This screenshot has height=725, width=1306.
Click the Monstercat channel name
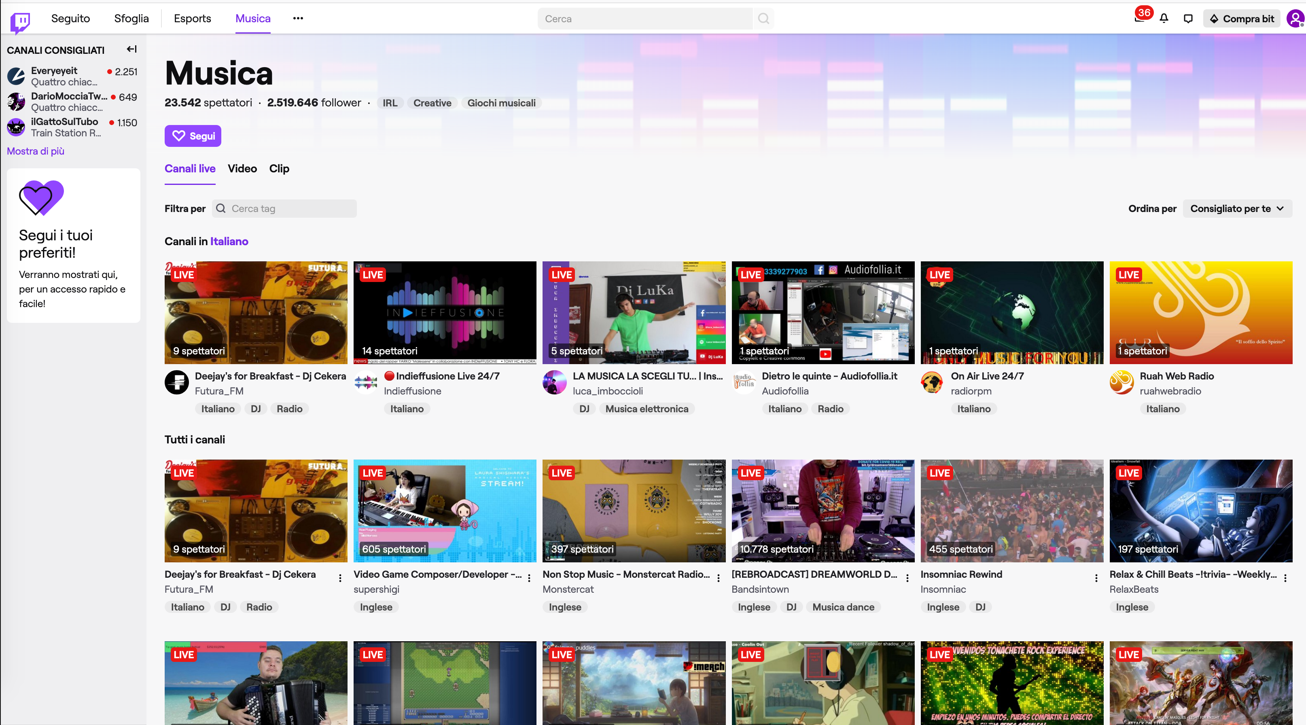pyautogui.click(x=568, y=589)
